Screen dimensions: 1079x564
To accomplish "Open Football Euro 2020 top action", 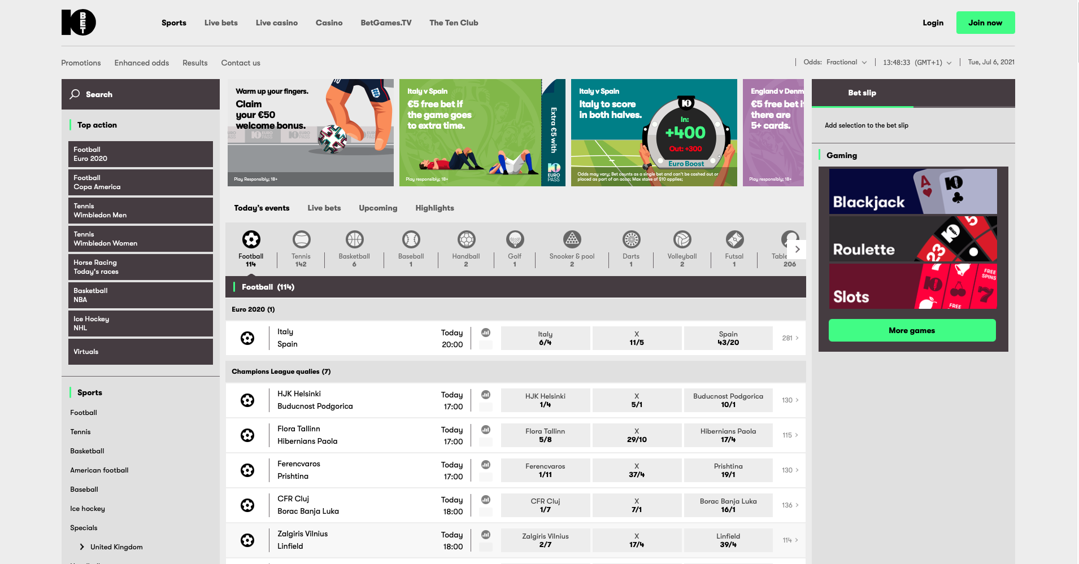I will click(141, 154).
